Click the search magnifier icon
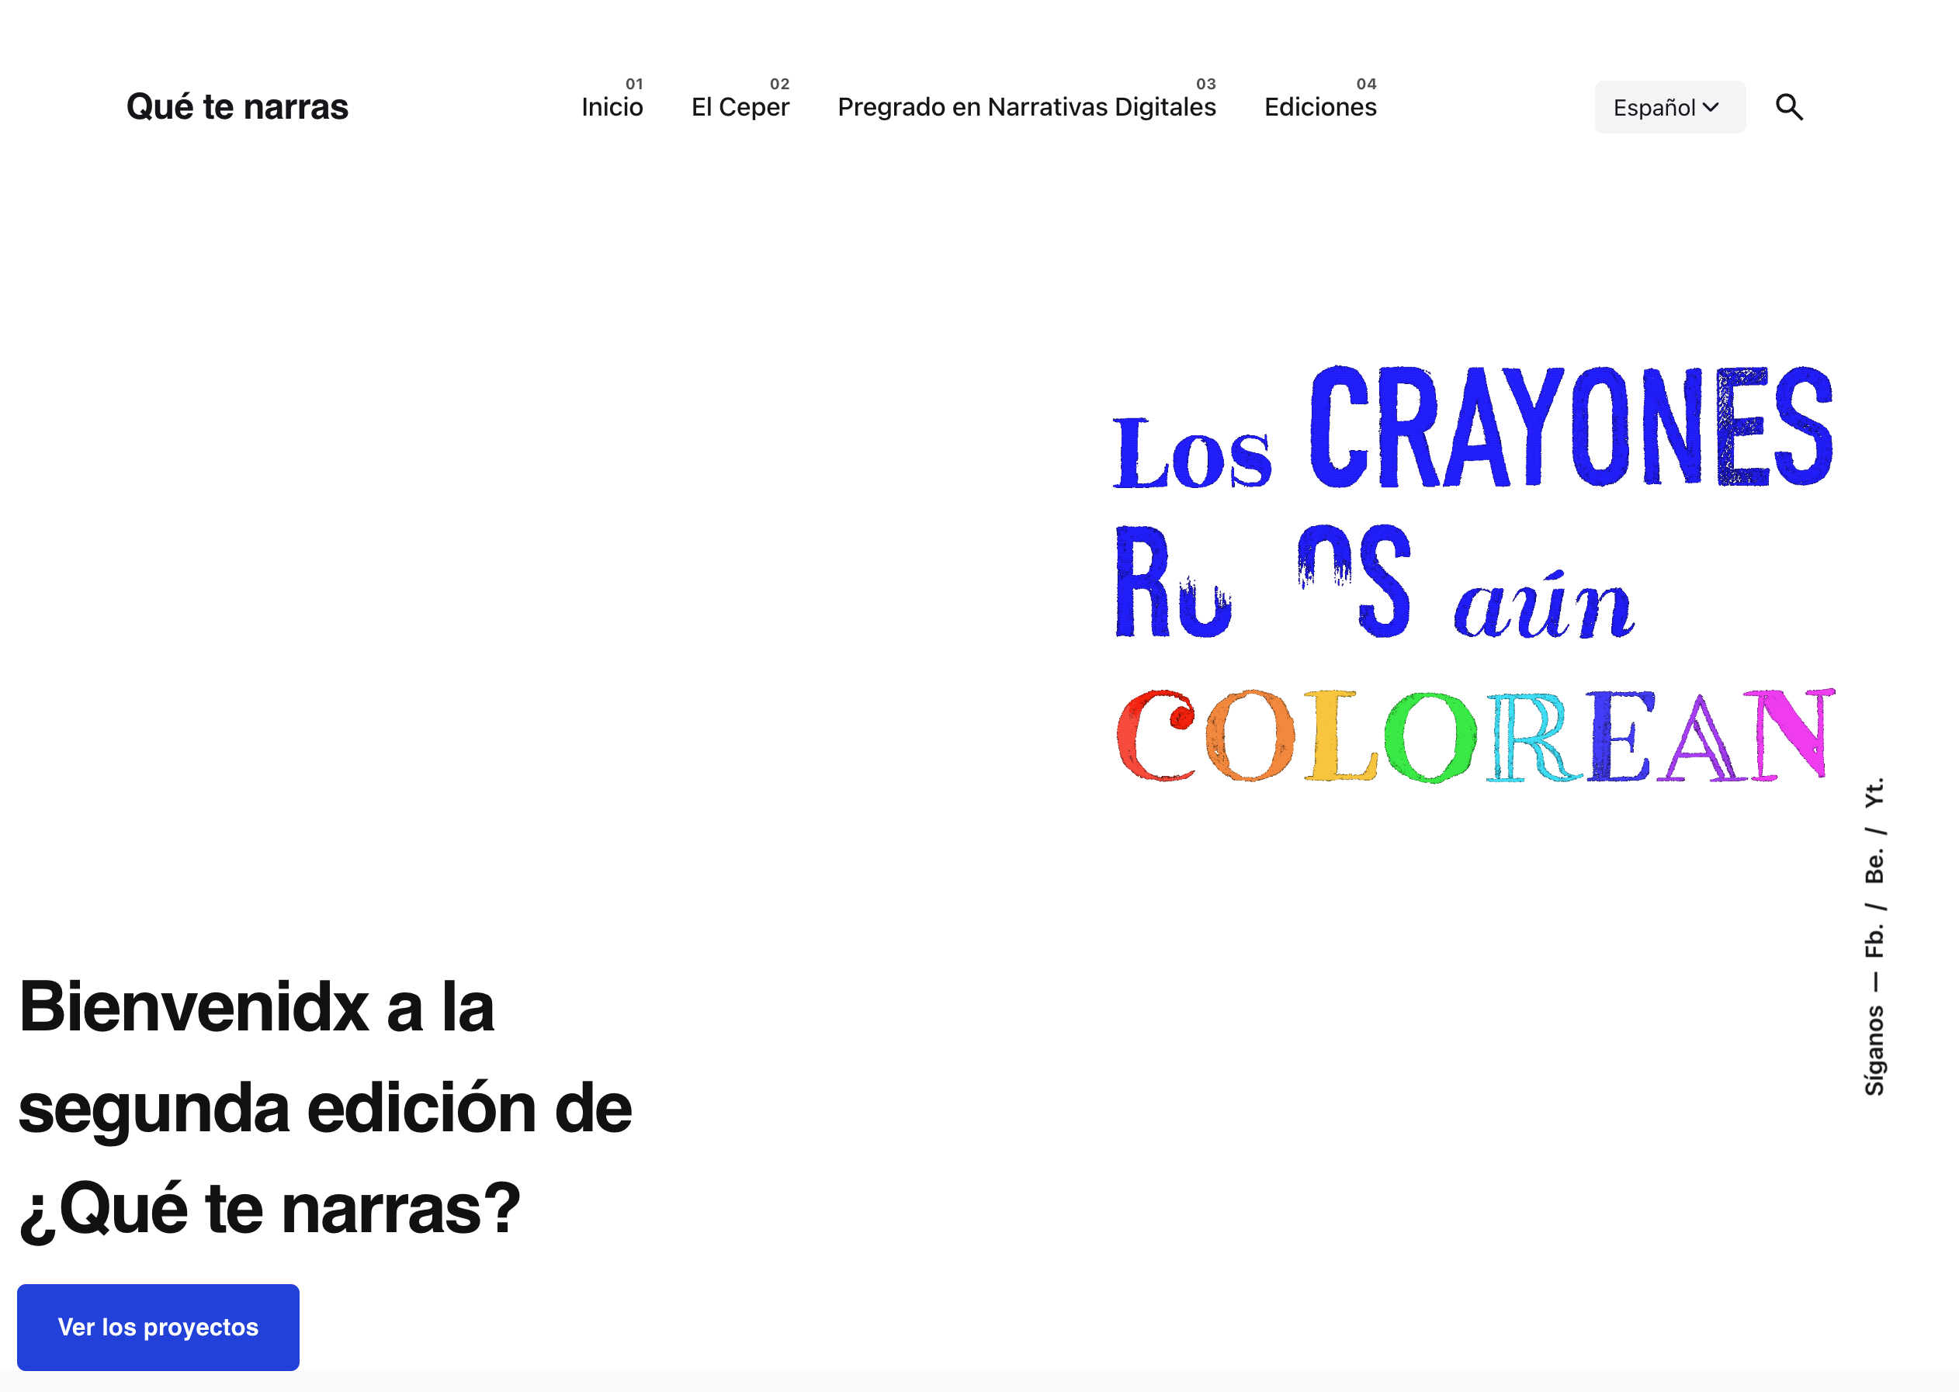The image size is (1959, 1392). [x=1788, y=107]
